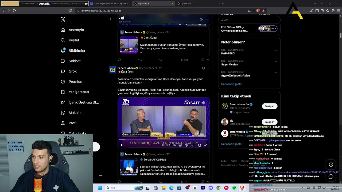The width and height of the screenshot is (342, 192).
Task: Mute the video player volume
Action: pyautogui.click(x=186, y=145)
